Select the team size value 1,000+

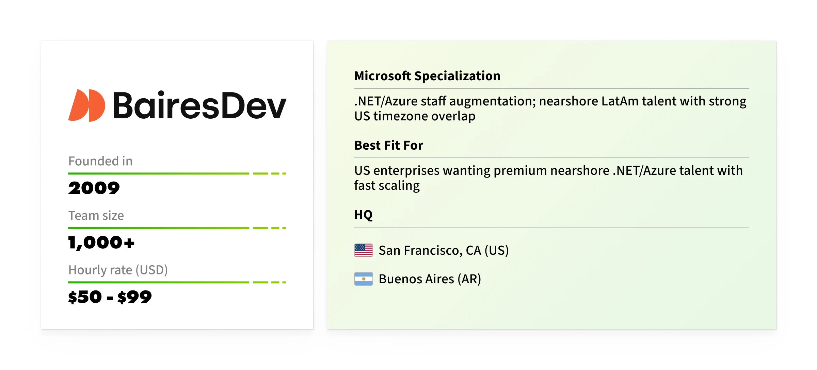pyautogui.click(x=101, y=243)
